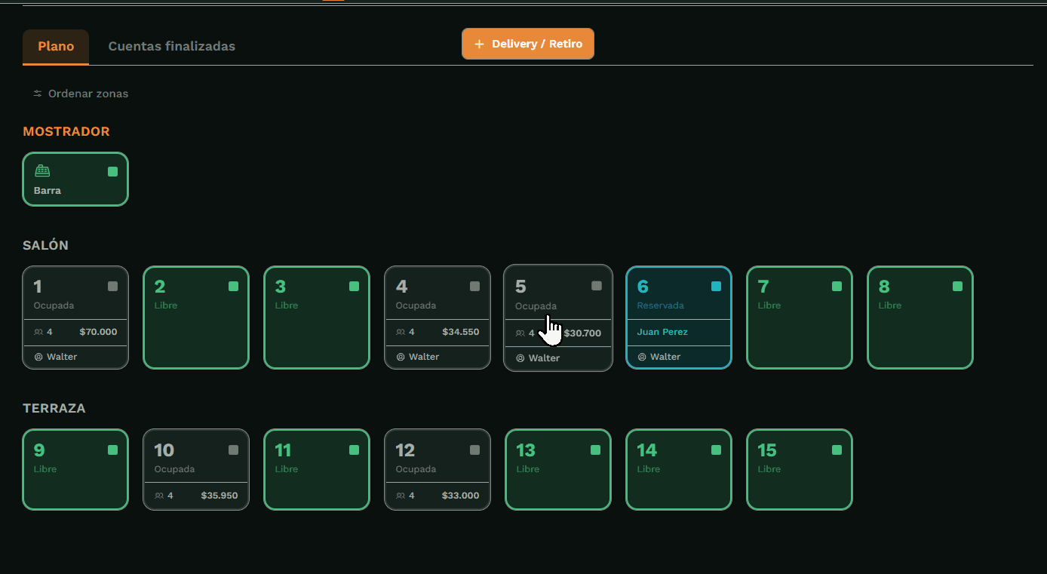Click the waiter icon on table 5
Image resolution: width=1047 pixels, height=574 pixels.
click(x=520, y=358)
